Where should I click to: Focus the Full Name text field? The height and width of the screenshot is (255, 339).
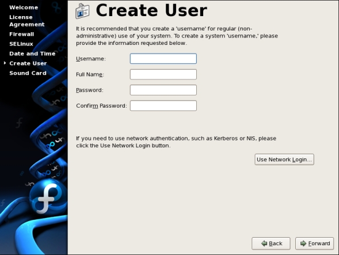pos(163,74)
